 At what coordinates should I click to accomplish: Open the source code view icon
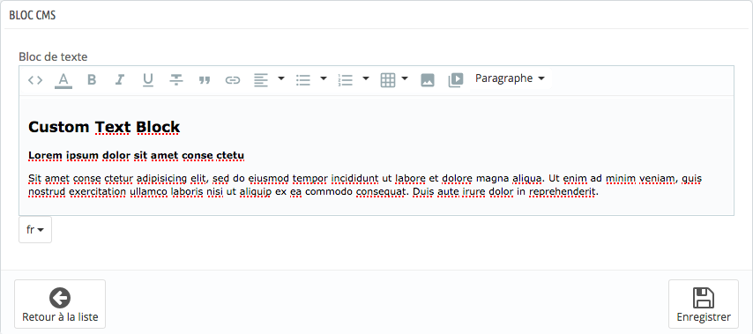(x=35, y=80)
